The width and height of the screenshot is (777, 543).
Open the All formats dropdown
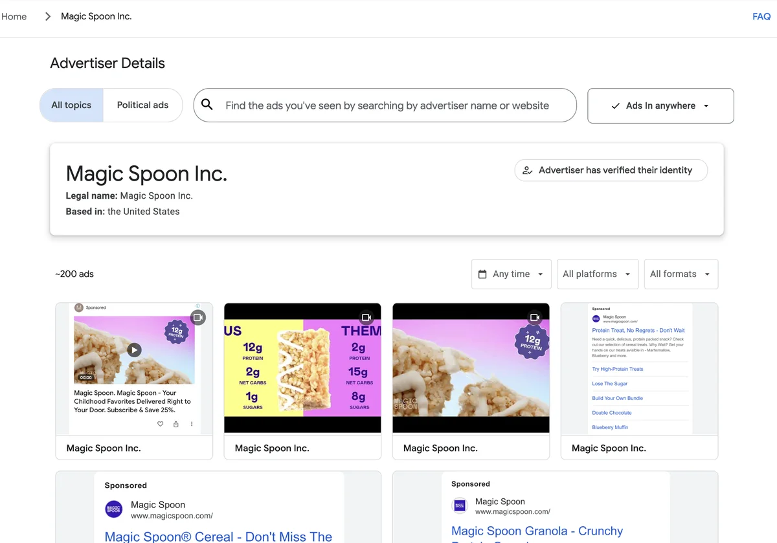click(680, 274)
